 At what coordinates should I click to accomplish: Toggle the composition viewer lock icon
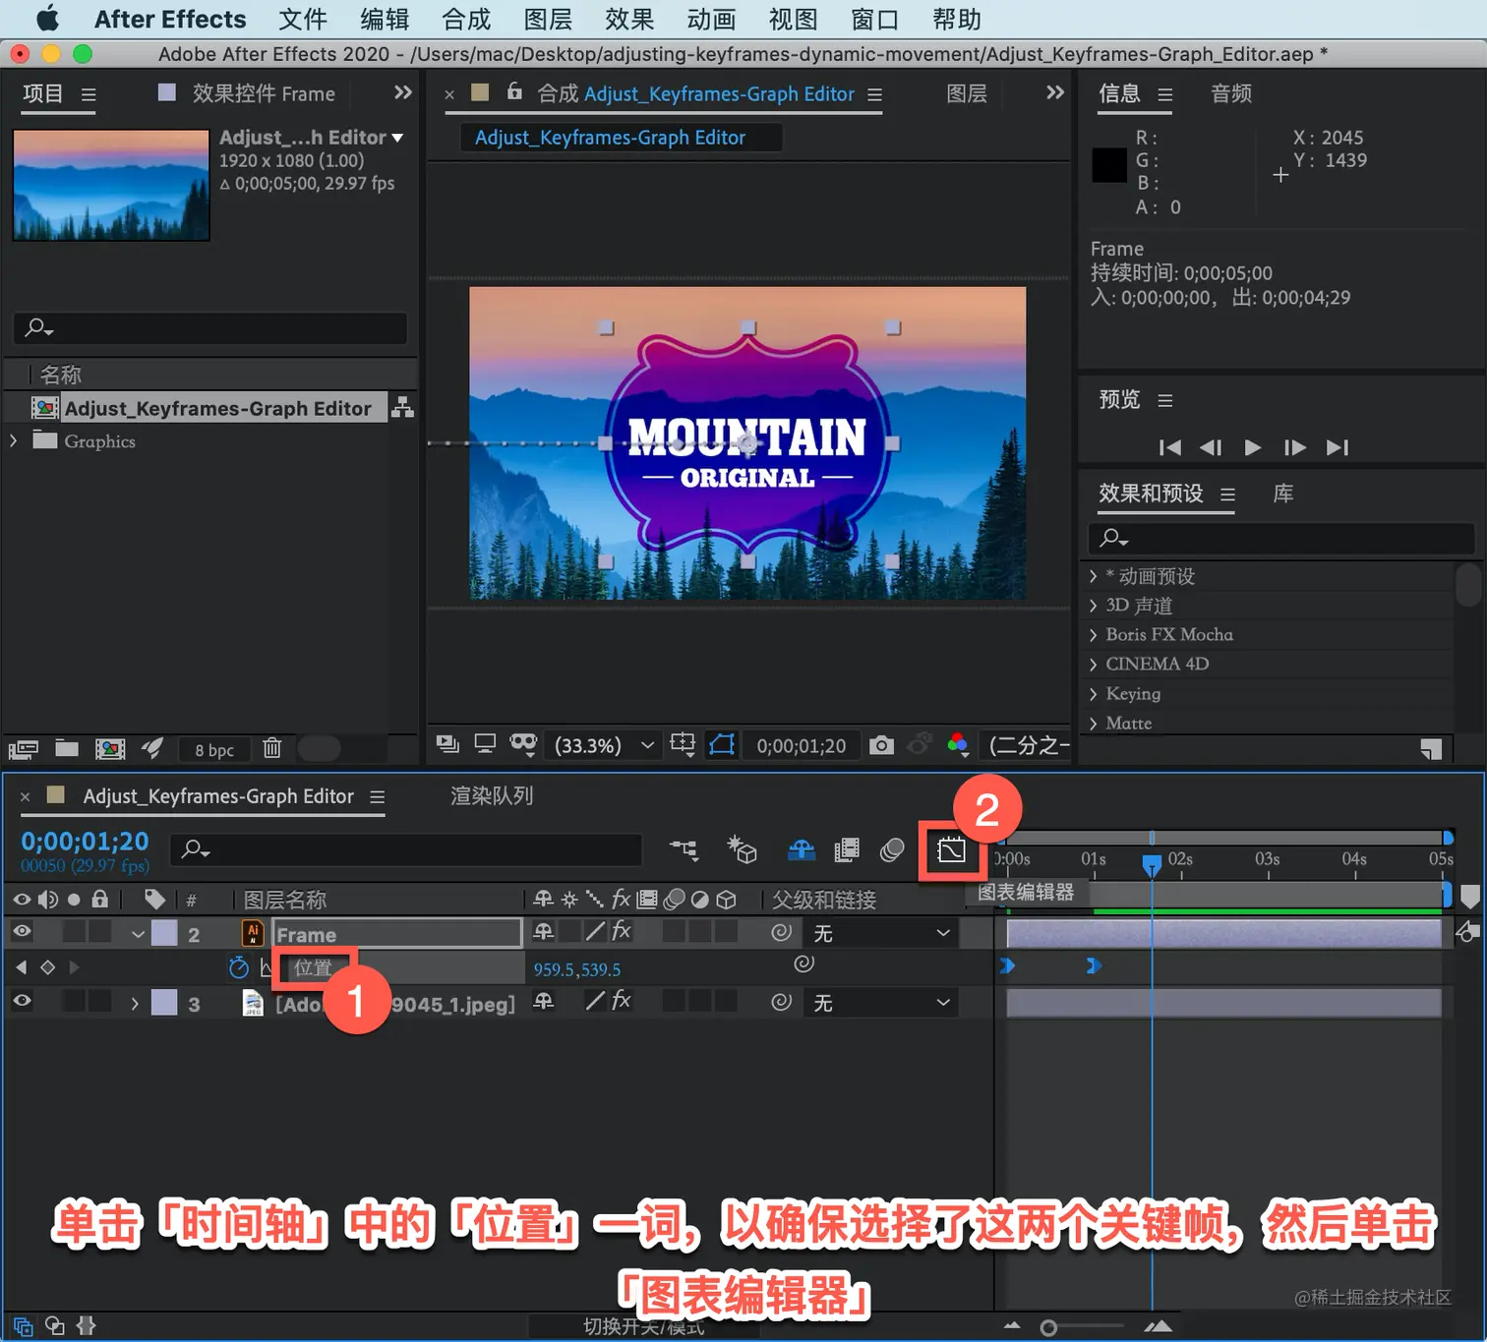click(514, 91)
